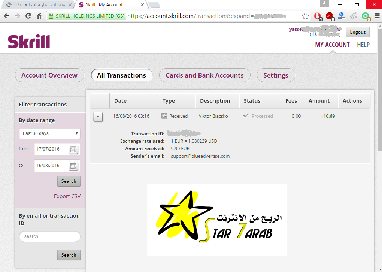Image resolution: width=382 pixels, height=272 pixels.
Task: Open the Settings tab
Action: coord(276,75)
